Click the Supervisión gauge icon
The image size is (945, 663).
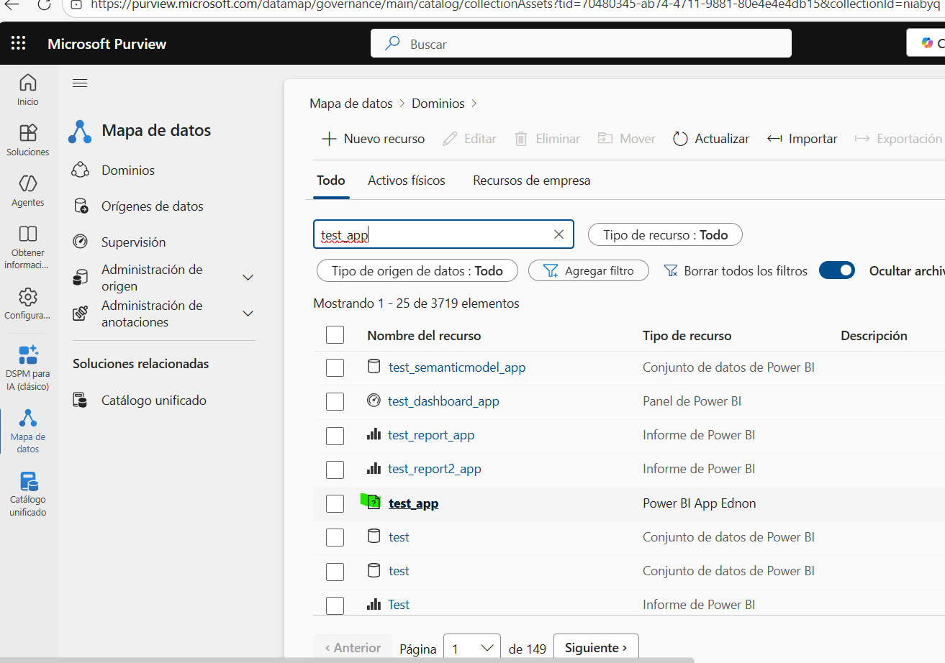tap(81, 242)
